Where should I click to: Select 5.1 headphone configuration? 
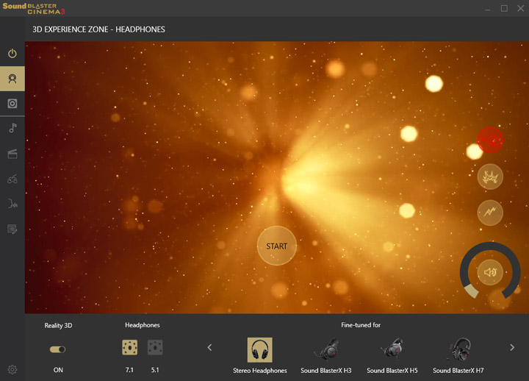coord(155,347)
